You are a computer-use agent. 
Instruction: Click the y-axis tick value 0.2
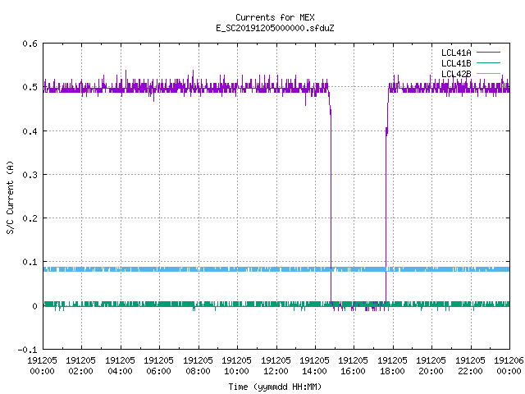click(30, 218)
